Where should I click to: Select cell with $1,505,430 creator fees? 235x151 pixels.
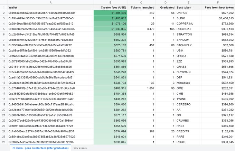tap(111, 13)
